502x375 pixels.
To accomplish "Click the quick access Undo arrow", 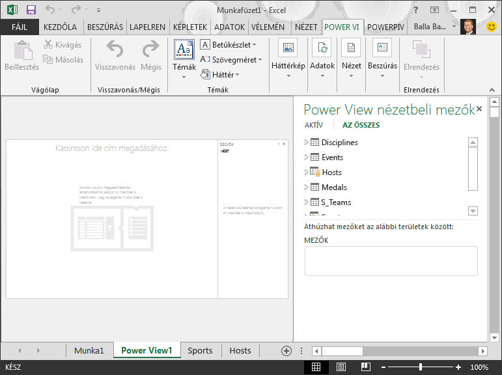I will pyautogui.click(x=50, y=10).
